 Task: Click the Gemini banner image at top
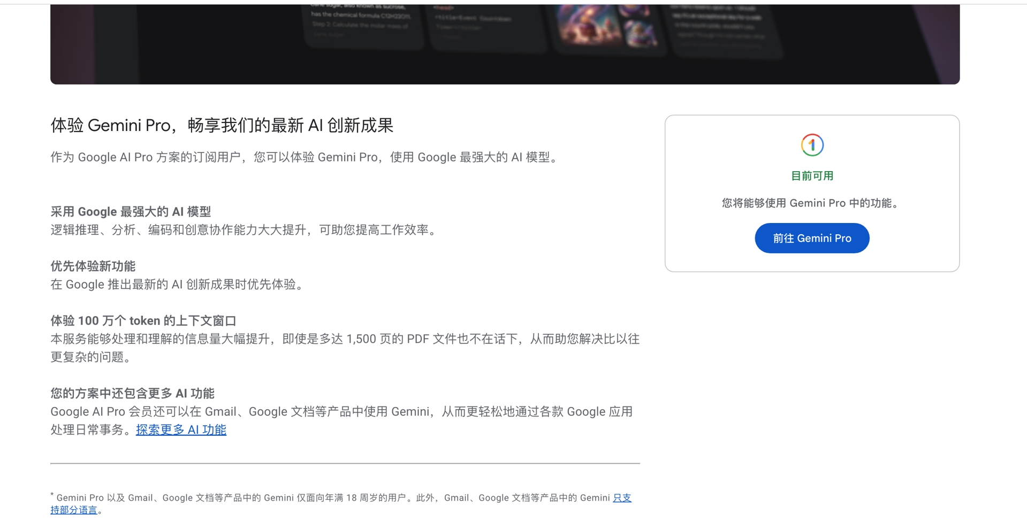click(505, 44)
